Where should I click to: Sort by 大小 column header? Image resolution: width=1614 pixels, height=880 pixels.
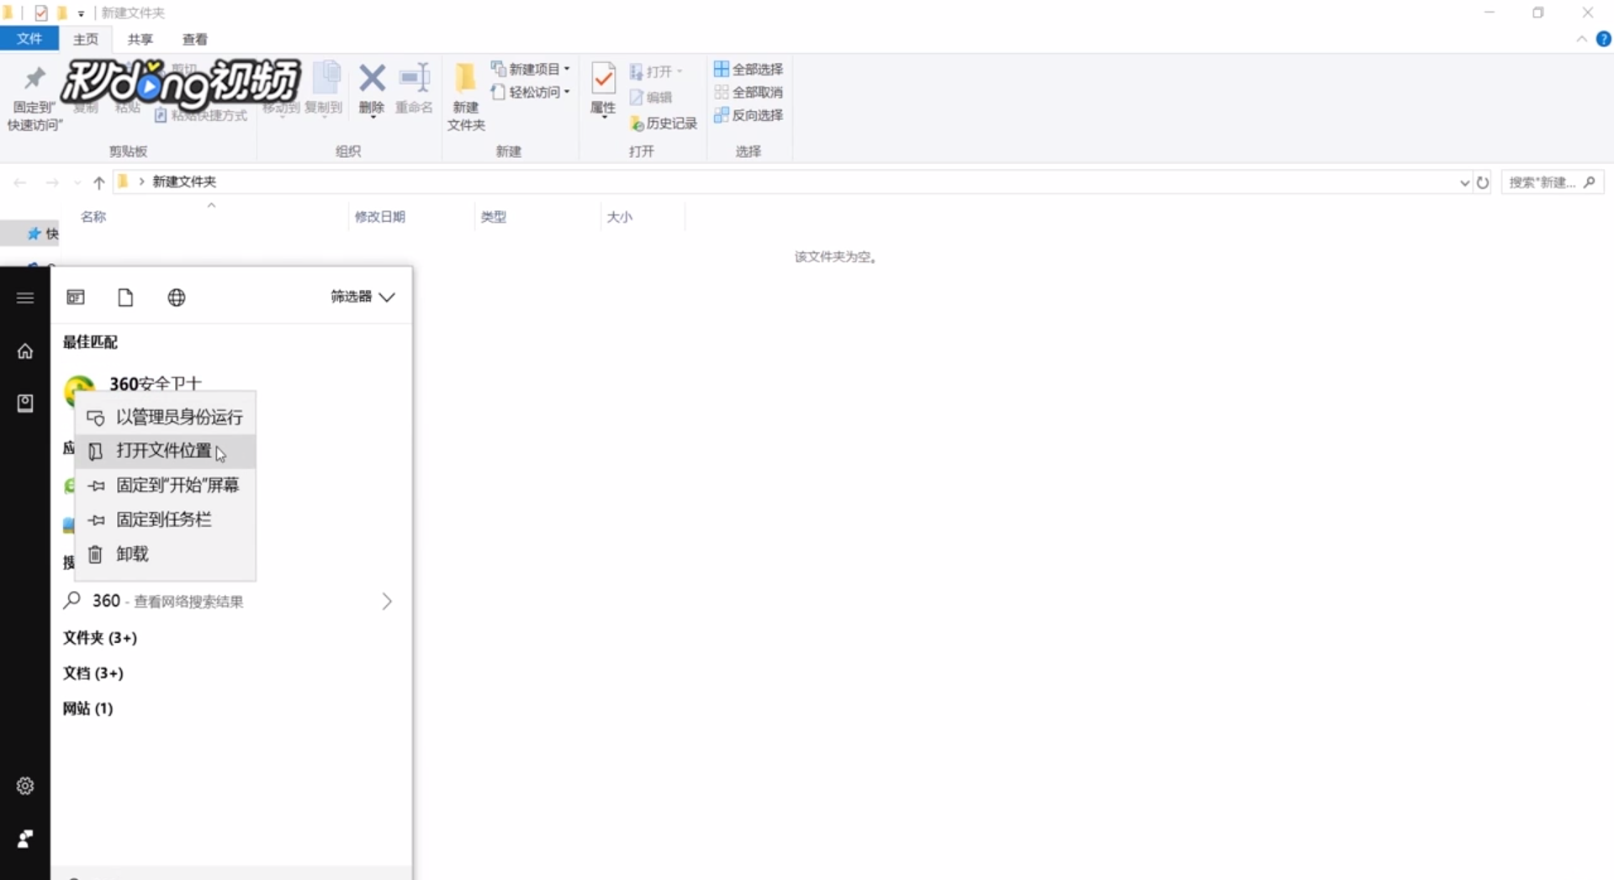(x=620, y=217)
